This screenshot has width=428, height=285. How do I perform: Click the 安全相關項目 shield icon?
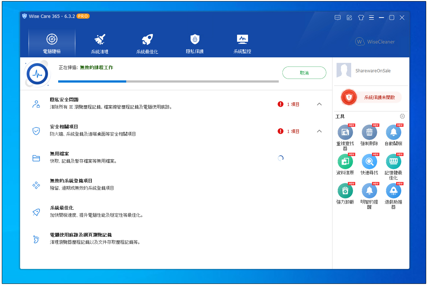click(x=36, y=131)
